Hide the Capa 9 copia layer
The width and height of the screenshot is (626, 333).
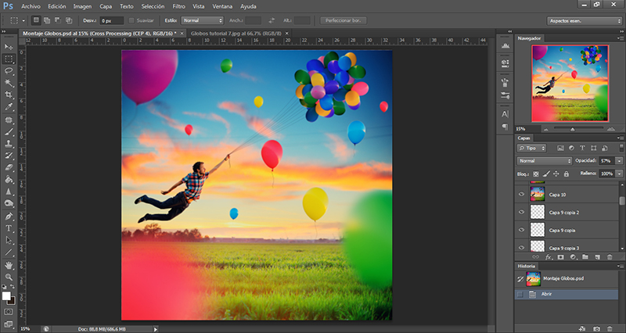click(x=521, y=230)
